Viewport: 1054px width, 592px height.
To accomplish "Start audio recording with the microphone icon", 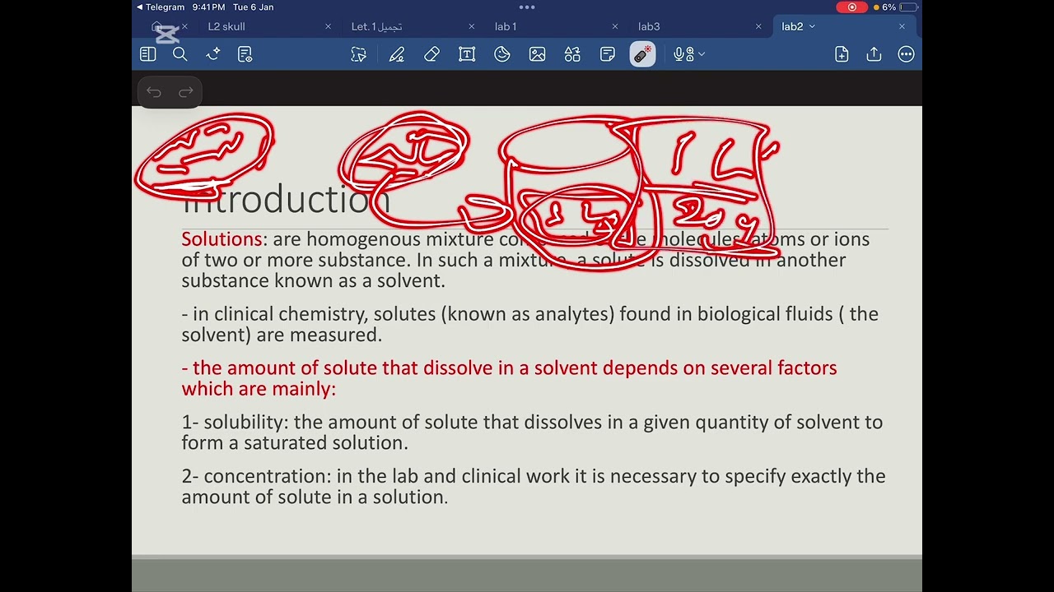I will (683, 54).
